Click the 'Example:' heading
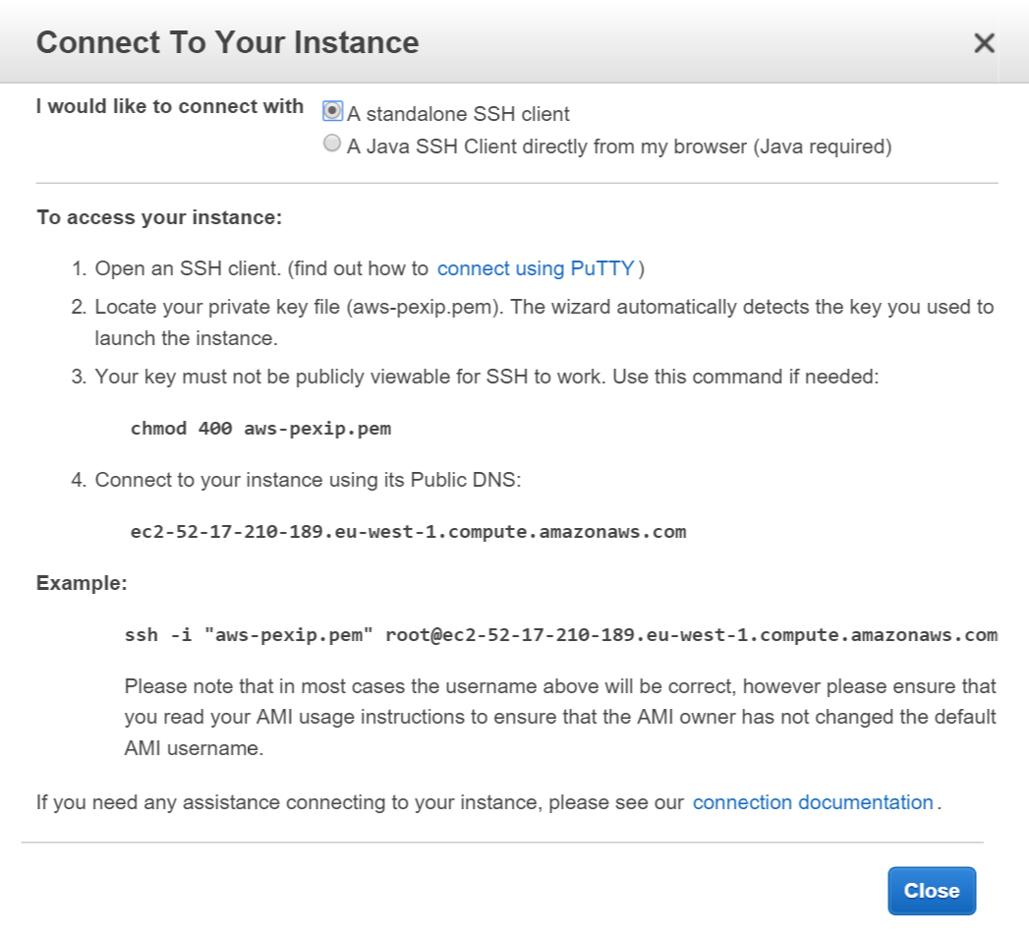Screen dimensions: 1029x938 [82, 583]
